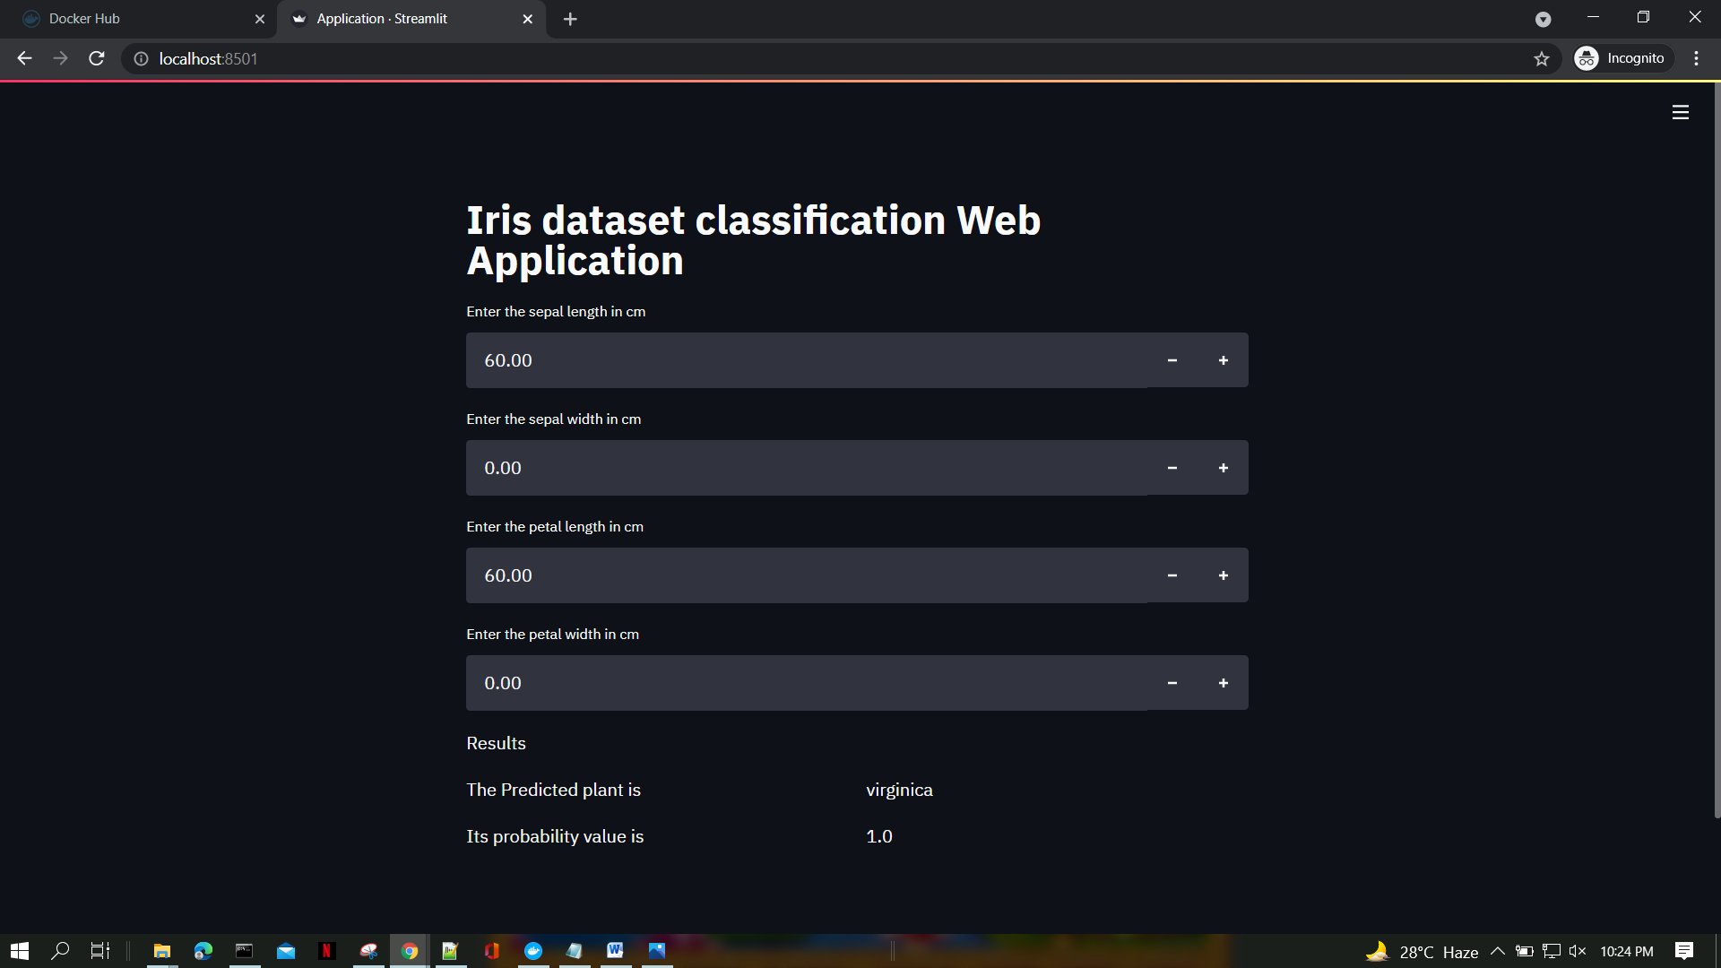Decrease the petal length value
Screen dimensions: 1721x968
click(x=1172, y=575)
